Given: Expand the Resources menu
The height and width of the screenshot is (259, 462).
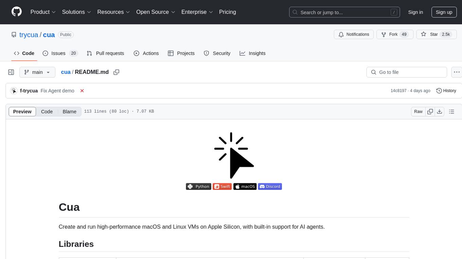Looking at the screenshot, I should 113,12.
